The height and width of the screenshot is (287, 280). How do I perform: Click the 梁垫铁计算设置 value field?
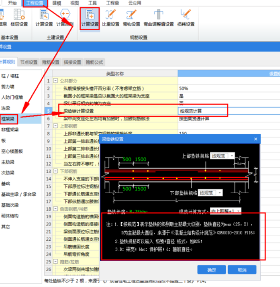(202, 111)
